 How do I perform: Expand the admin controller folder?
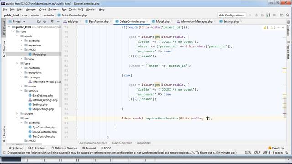tap(21, 41)
